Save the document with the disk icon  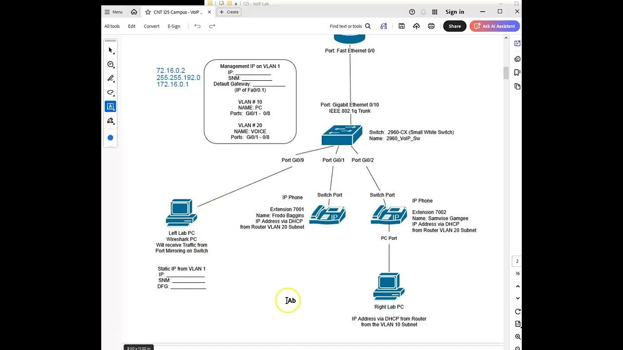coord(402,26)
